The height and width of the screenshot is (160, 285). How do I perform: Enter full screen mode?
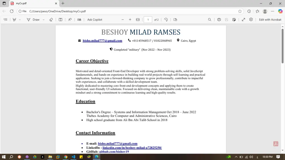click(x=243, y=20)
